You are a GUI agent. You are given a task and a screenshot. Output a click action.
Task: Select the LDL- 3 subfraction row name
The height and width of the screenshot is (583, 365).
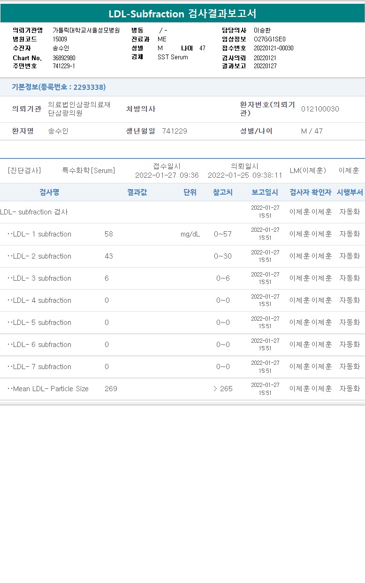pos(39,278)
